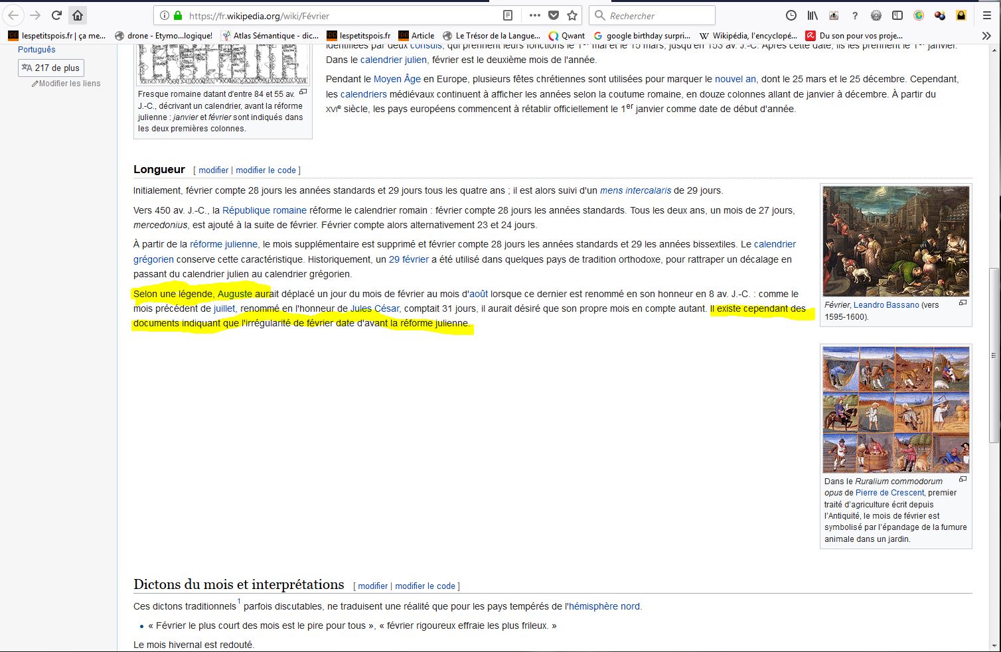Expand the hidden bookmarks overflow chevron

tap(986, 36)
